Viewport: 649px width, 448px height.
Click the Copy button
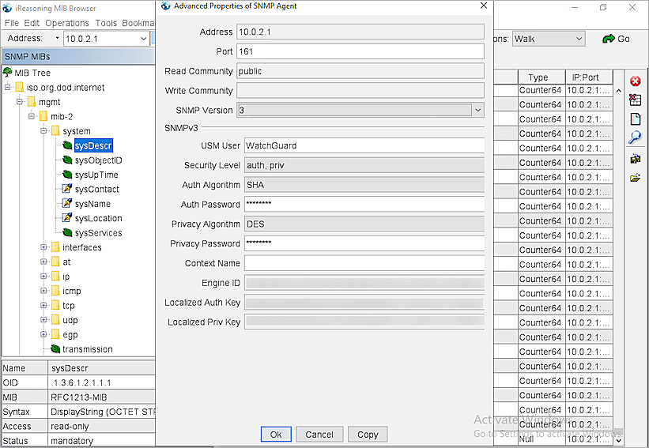[368, 435]
